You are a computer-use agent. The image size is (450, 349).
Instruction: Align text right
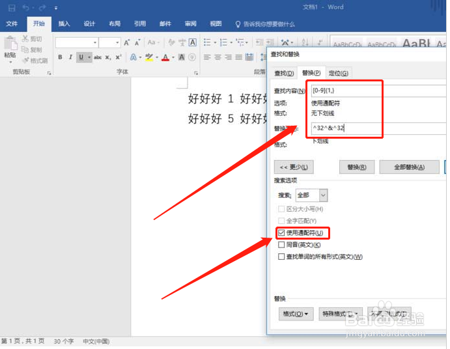click(228, 57)
